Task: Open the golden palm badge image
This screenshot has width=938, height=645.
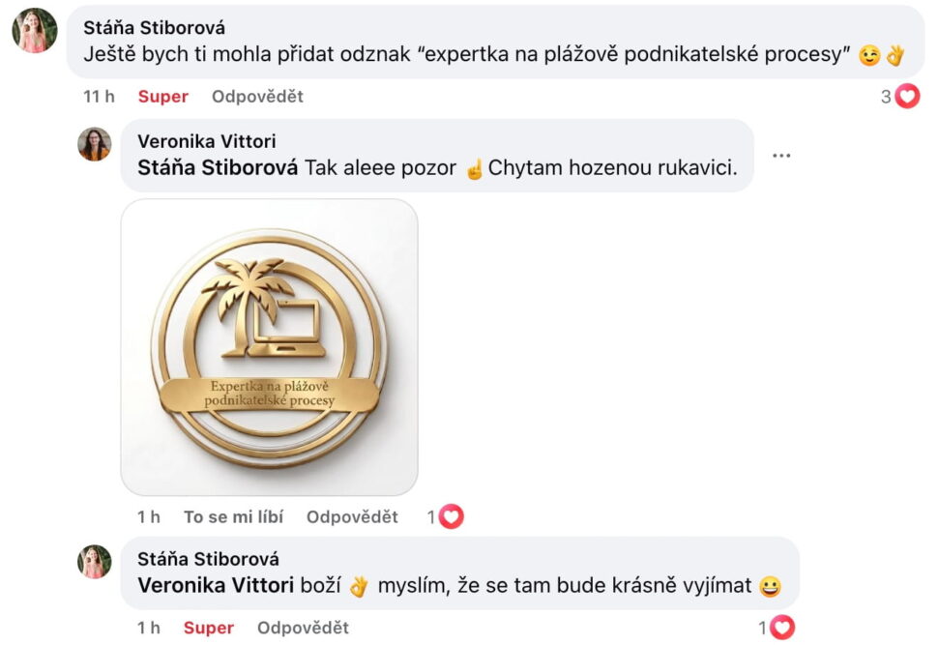Action: [x=269, y=347]
